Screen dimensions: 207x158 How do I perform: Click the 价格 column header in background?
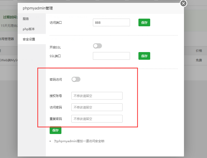click(x=199, y=51)
